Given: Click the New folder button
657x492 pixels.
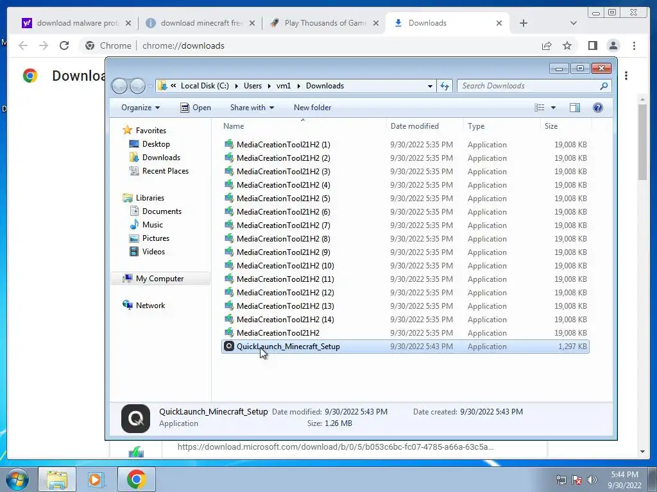Looking at the screenshot, I should pos(312,108).
